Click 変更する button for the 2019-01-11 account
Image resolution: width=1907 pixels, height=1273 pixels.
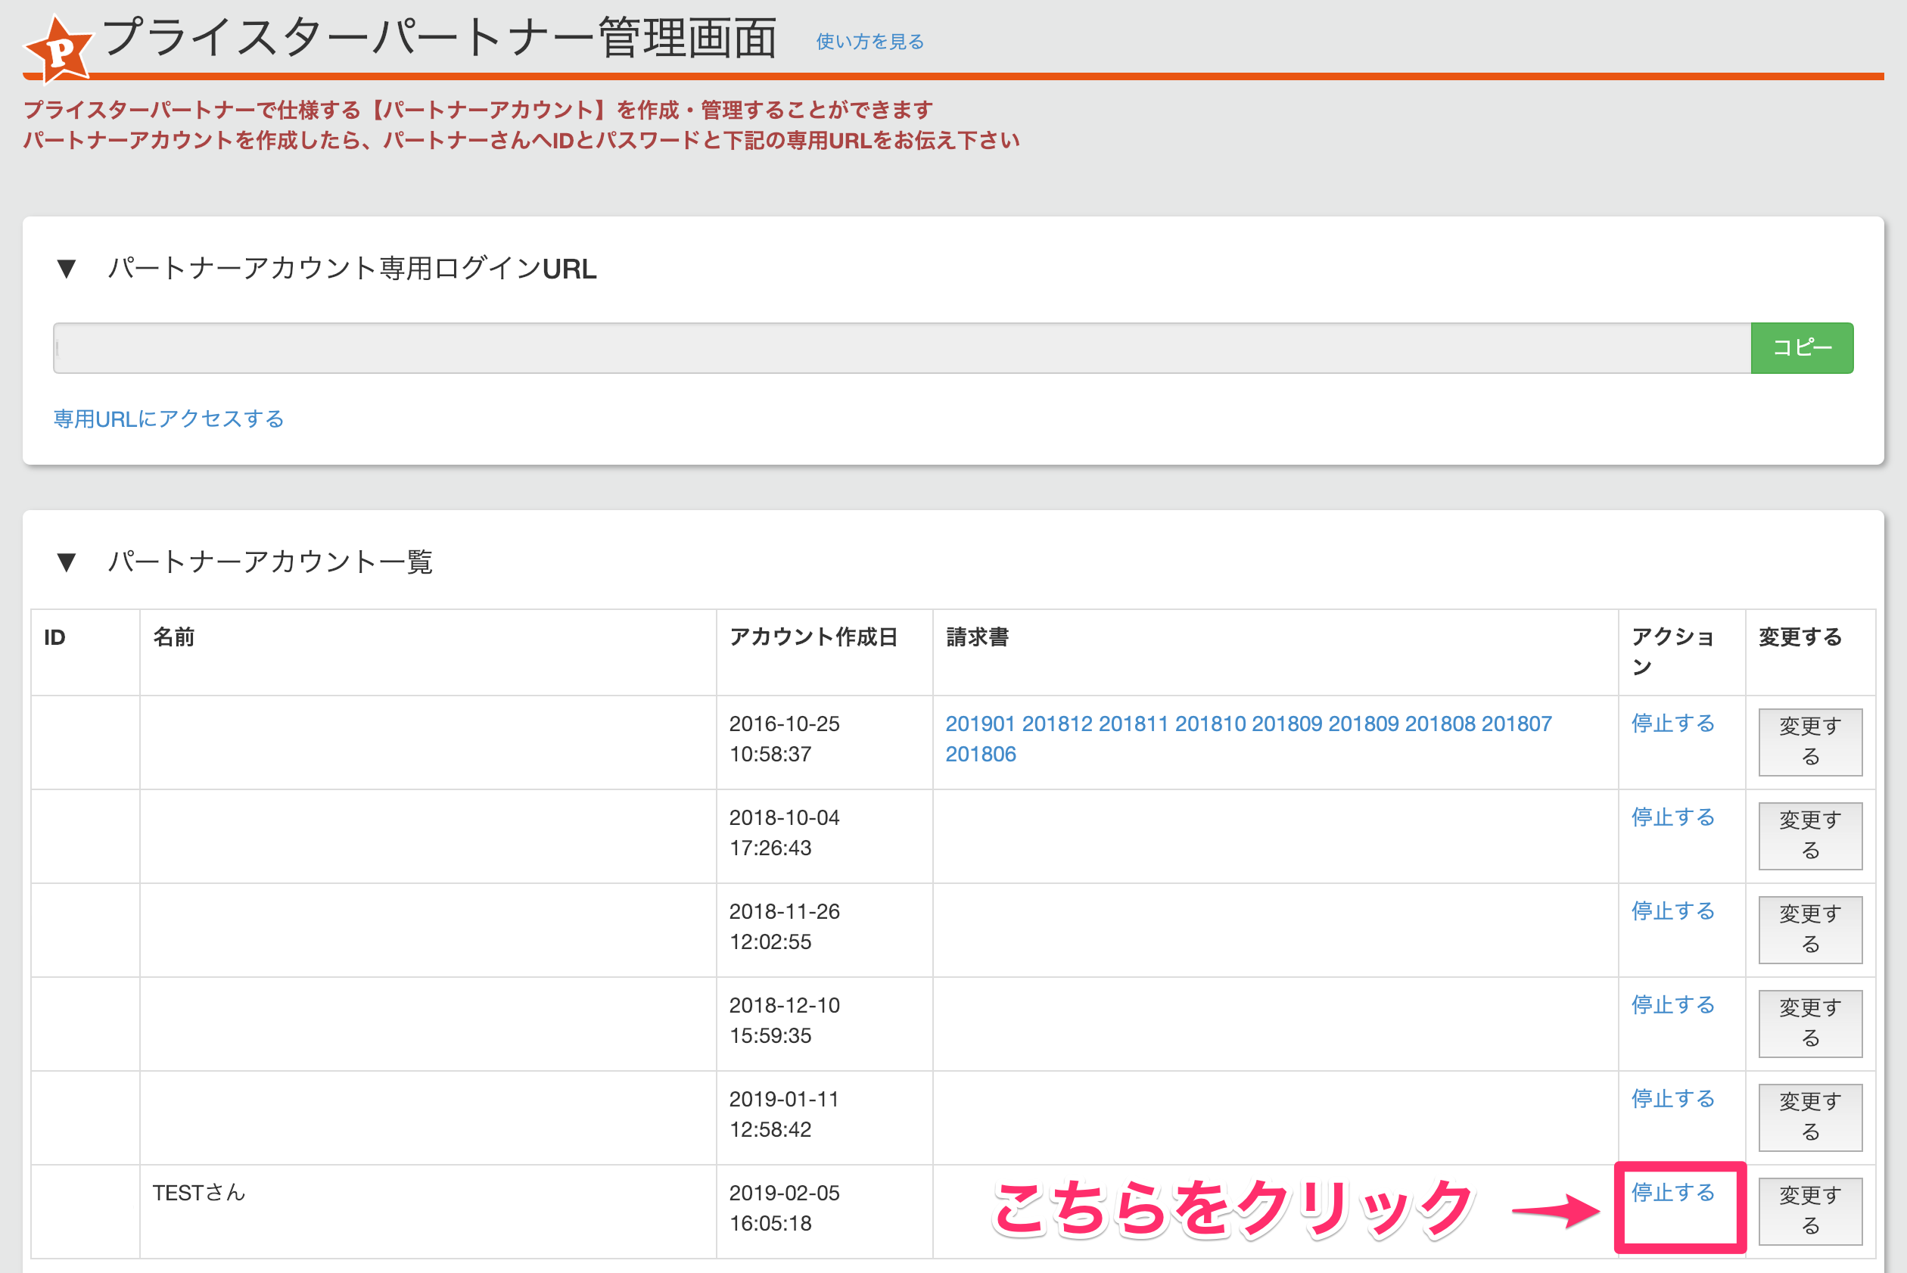[x=1810, y=1117]
